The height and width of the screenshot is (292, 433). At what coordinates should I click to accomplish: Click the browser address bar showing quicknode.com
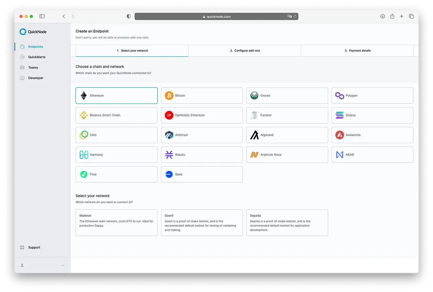pyautogui.click(x=216, y=16)
